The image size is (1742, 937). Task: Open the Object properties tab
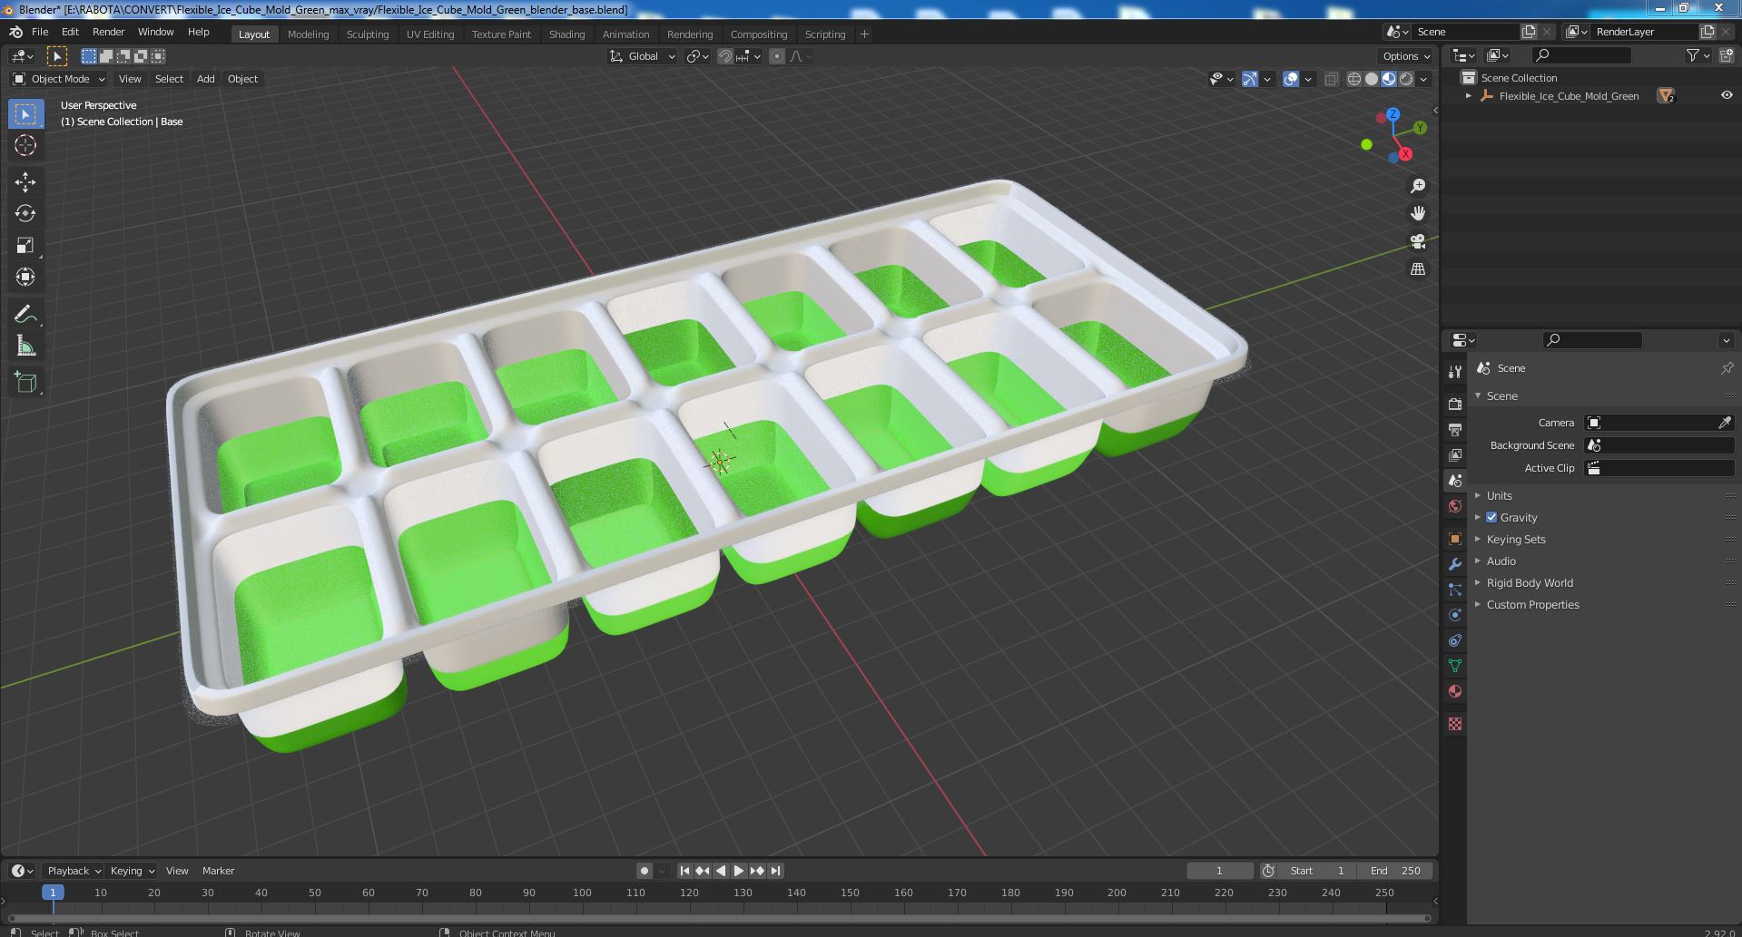(x=1455, y=539)
